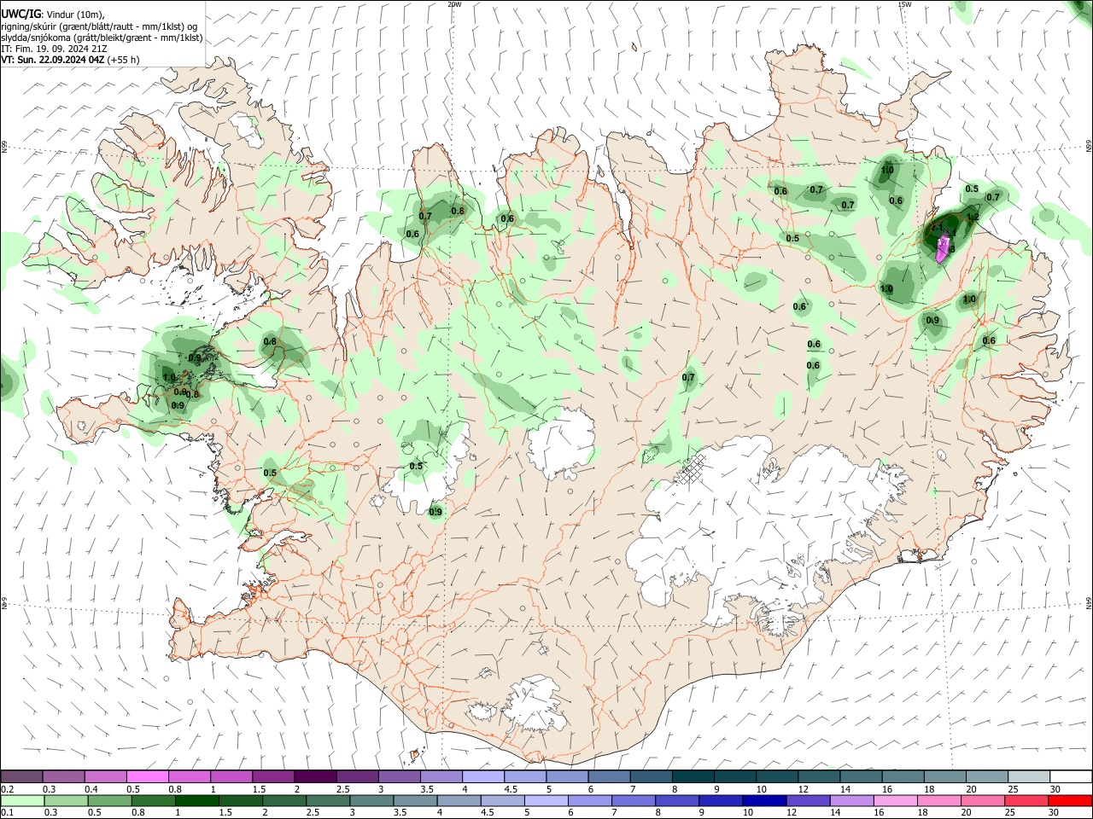1093x819 pixels.
Task: Click the '0.1' label in the rain legend
Action: tap(7, 814)
